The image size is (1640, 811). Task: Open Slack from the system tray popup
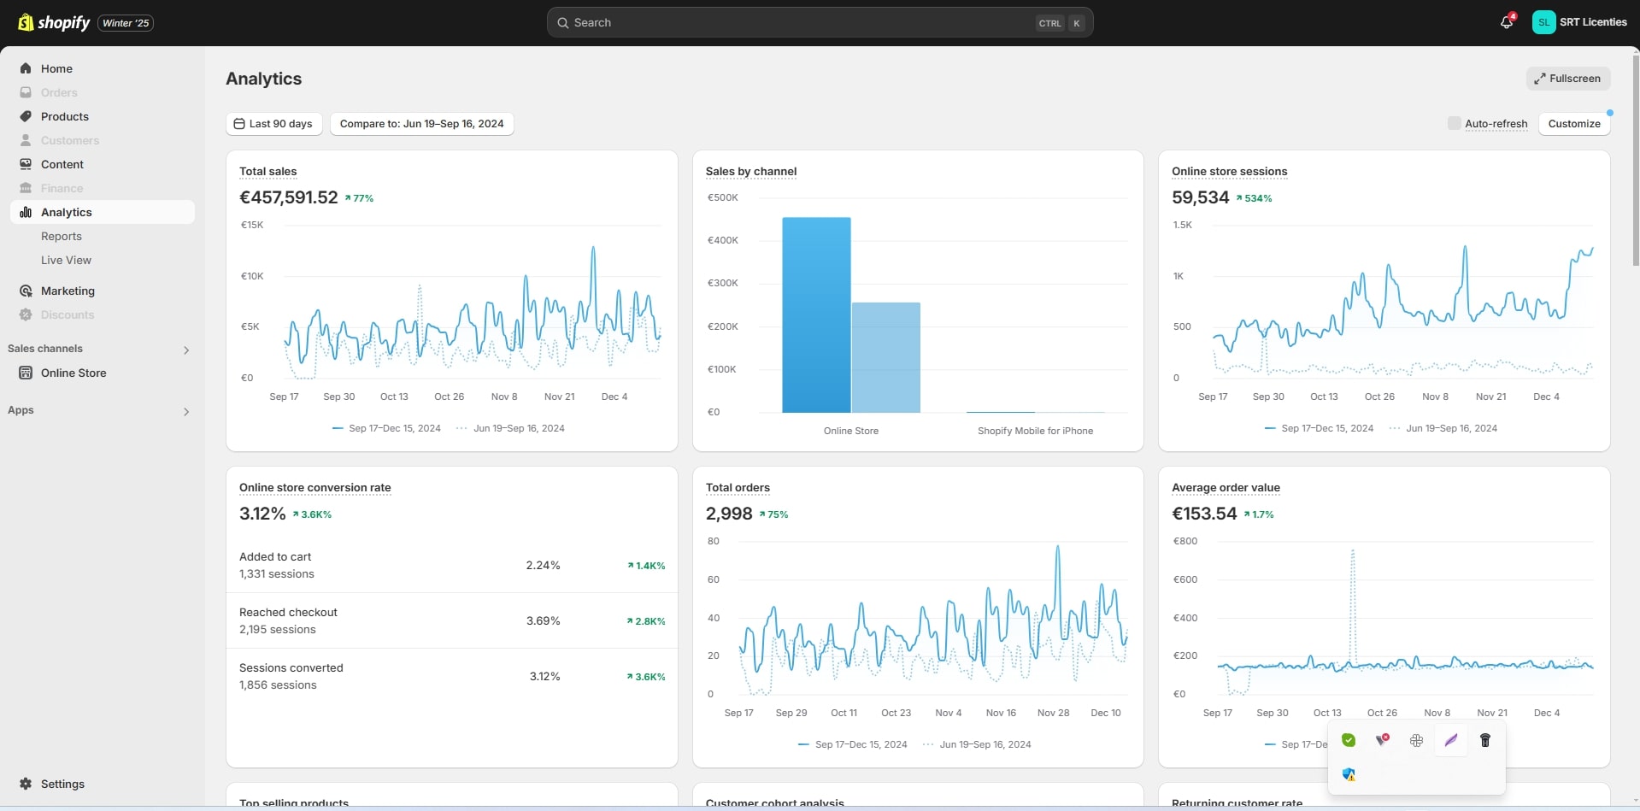tap(1416, 740)
